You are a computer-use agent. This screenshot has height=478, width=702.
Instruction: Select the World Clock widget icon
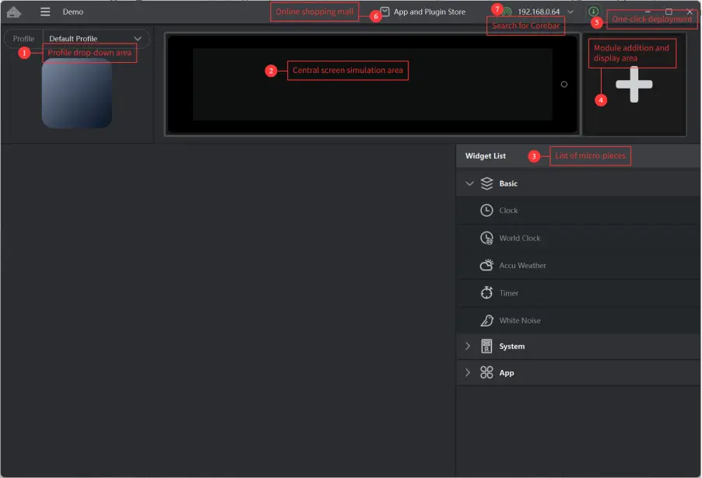pos(486,238)
